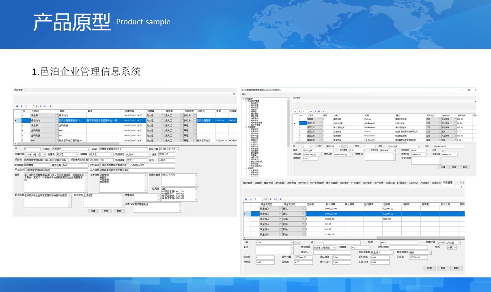The image size is (491, 292).
Task: Click the 标题 field showing test2
Action: click(399, 243)
